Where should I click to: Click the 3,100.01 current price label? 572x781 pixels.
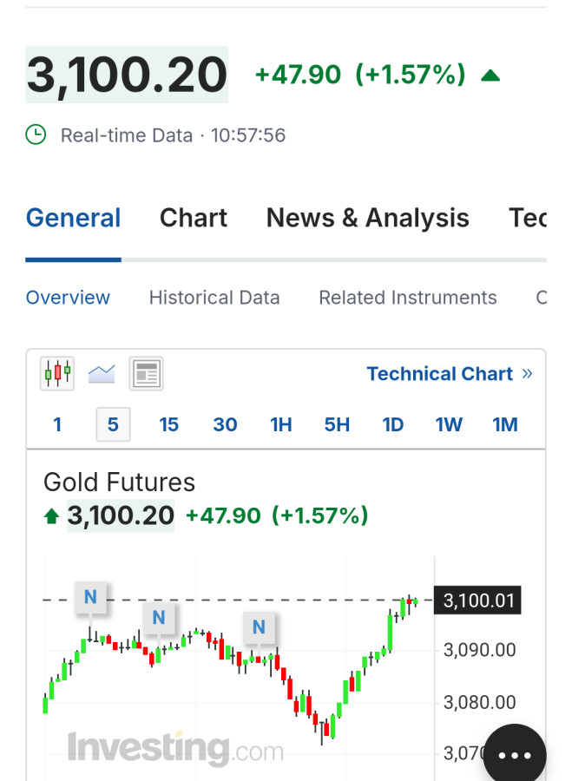(478, 601)
